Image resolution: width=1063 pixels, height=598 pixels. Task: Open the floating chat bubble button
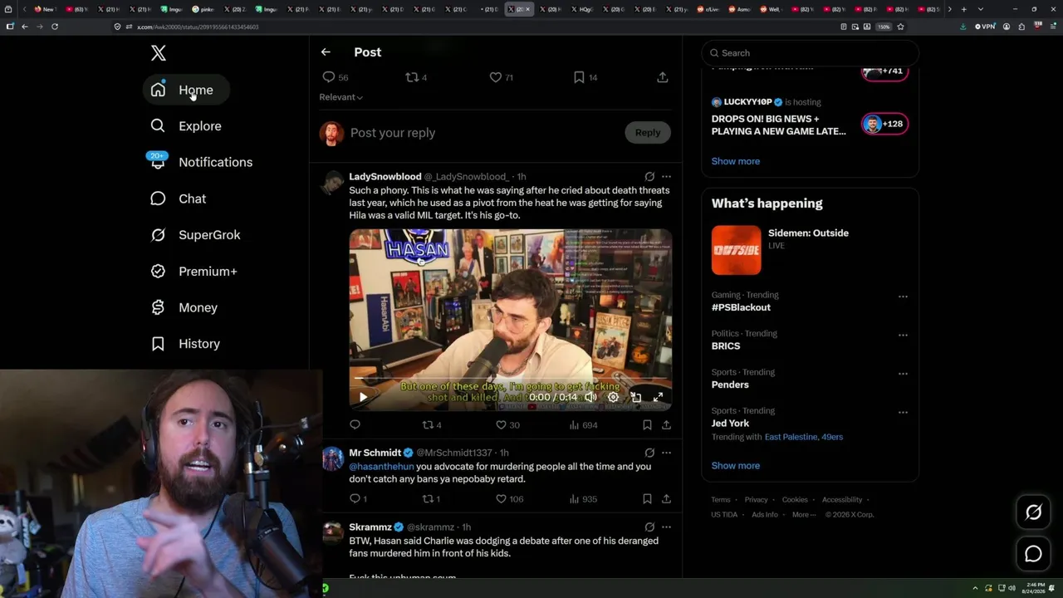pyautogui.click(x=1033, y=554)
